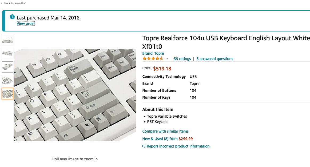Select the third product thumbnail

tap(7, 67)
